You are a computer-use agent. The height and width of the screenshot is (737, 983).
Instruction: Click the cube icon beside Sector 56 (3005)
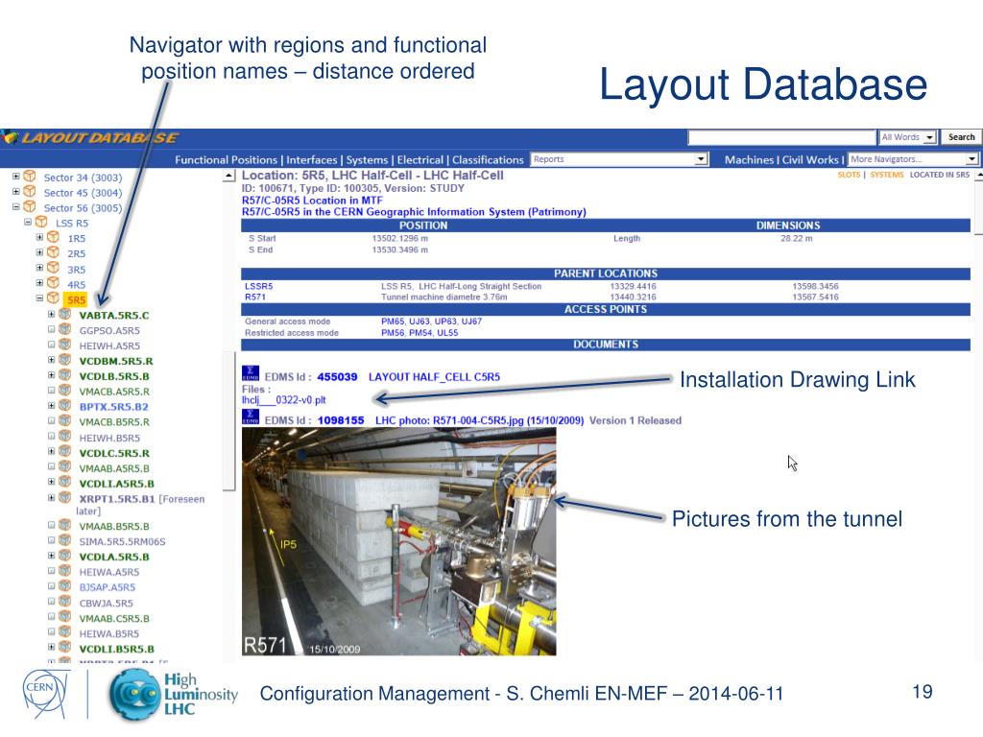coord(29,207)
